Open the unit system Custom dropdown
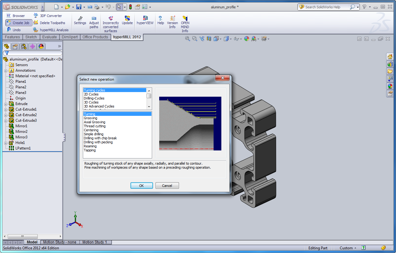 [x=348, y=248]
